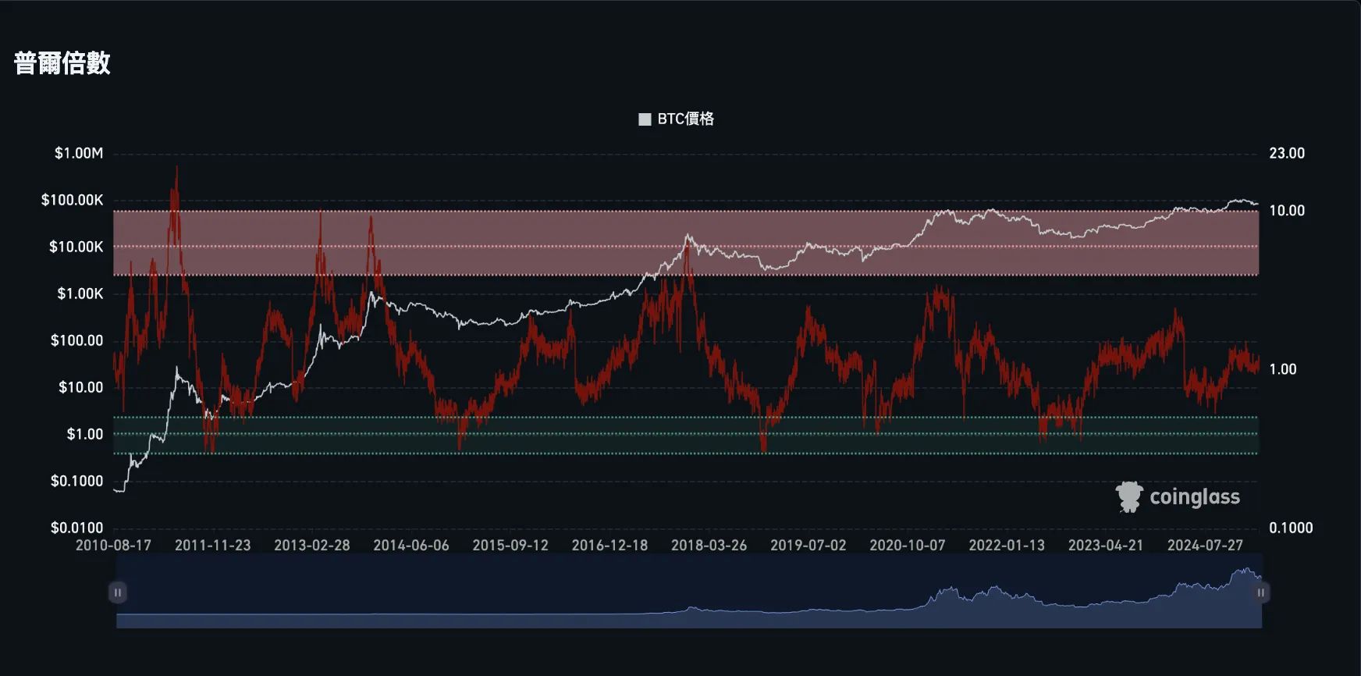Click the 2018-03-26 date label on the x-axis
The height and width of the screenshot is (676, 1361).
pyautogui.click(x=709, y=545)
